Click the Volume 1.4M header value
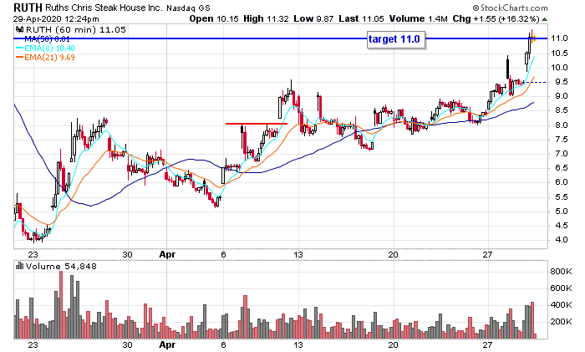585x352 pixels. point(418,18)
